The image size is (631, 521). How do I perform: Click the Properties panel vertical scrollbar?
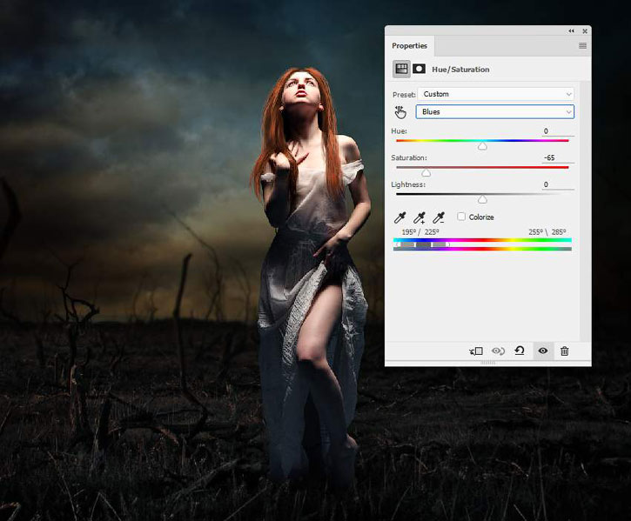(586, 211)
